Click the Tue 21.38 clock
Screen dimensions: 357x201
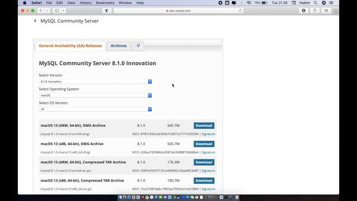[279, 3]
